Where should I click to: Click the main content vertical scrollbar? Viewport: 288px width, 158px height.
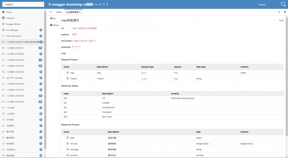286,86
